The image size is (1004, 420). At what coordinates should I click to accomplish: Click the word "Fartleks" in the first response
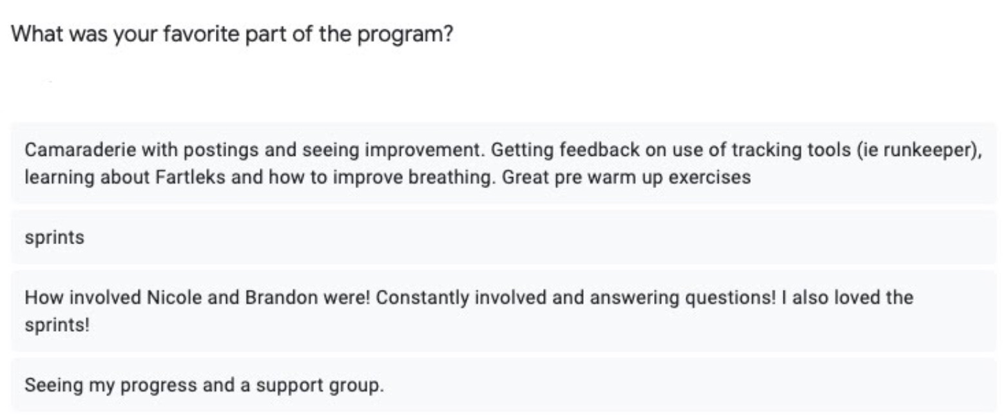point(191,177)
